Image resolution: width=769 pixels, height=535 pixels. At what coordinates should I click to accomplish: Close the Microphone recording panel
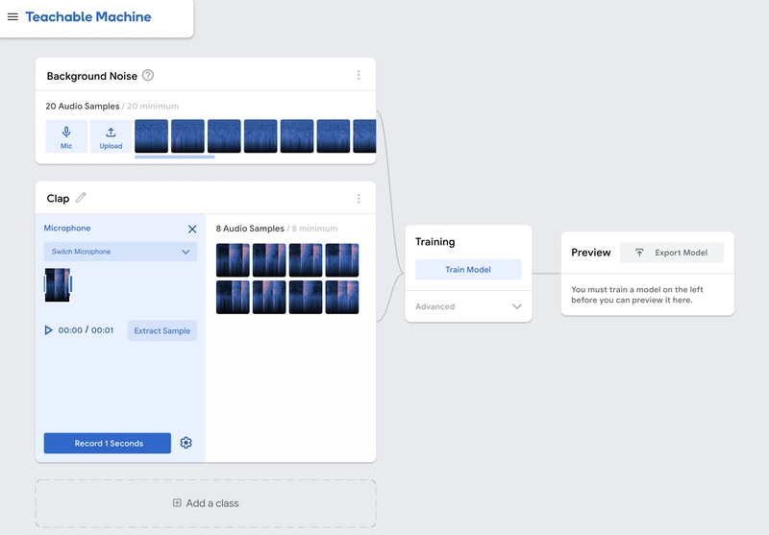coord(192,229)
